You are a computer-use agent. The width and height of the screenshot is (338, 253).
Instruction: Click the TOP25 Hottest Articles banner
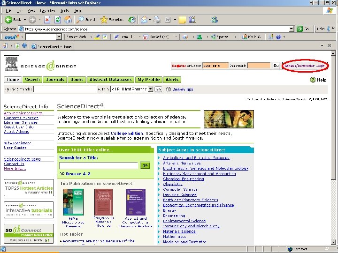[x=29, y=187]
